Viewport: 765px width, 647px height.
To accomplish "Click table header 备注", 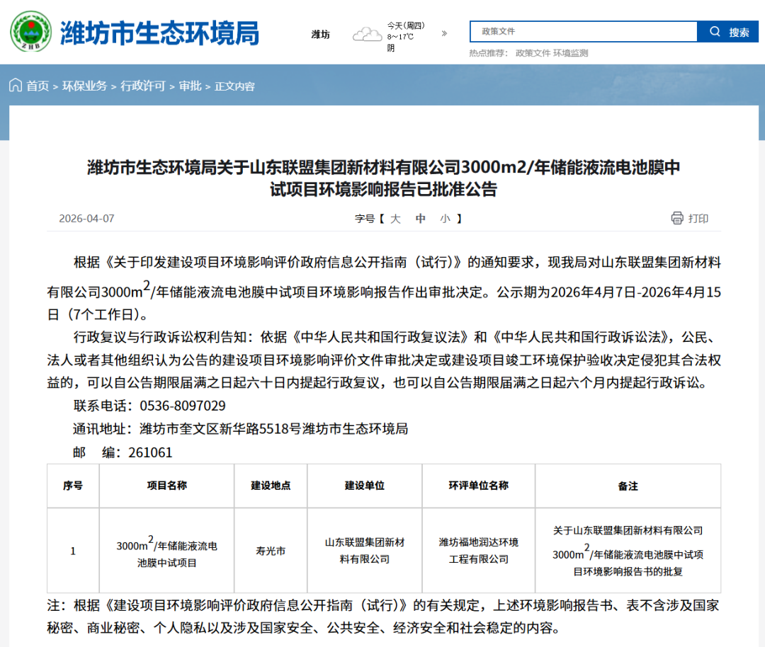I will [x=628, y=486].
